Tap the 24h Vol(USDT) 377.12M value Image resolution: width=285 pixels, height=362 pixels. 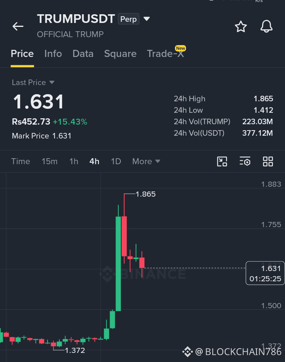point(258,133)
